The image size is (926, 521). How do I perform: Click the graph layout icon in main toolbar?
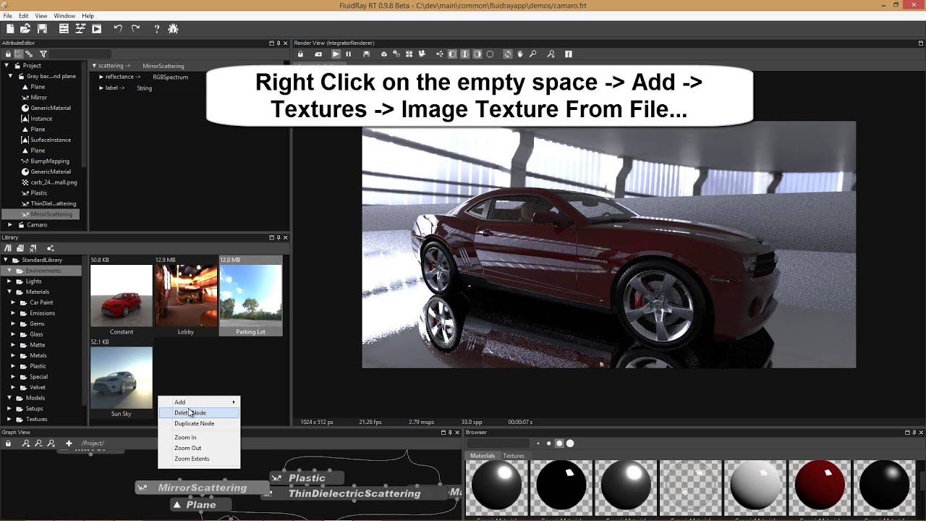[x=80, y=29]
